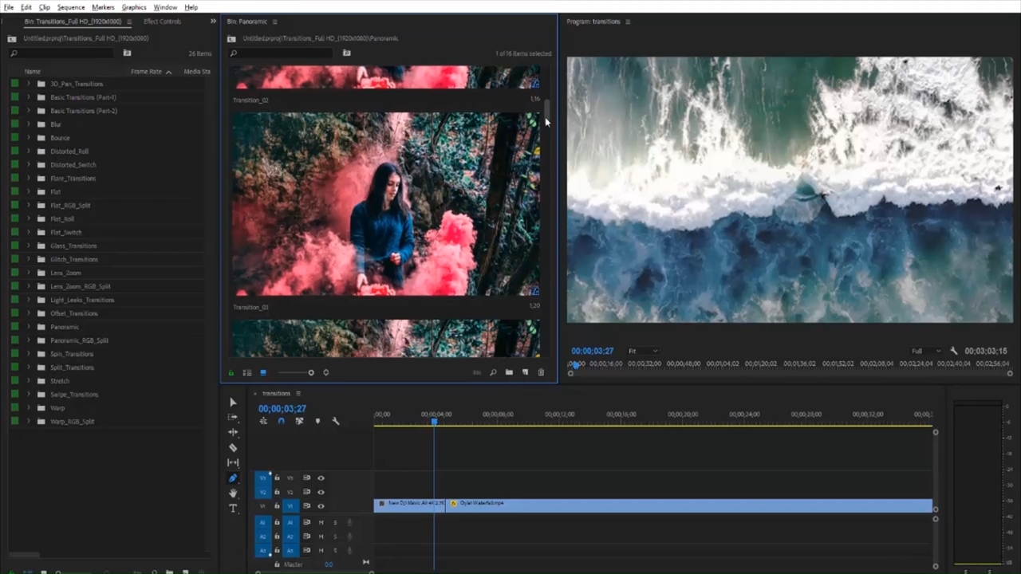The height and width of the screenshot is (574, 1021).
Task: Toggle lock on video track V2
Action: click(277, 492)
